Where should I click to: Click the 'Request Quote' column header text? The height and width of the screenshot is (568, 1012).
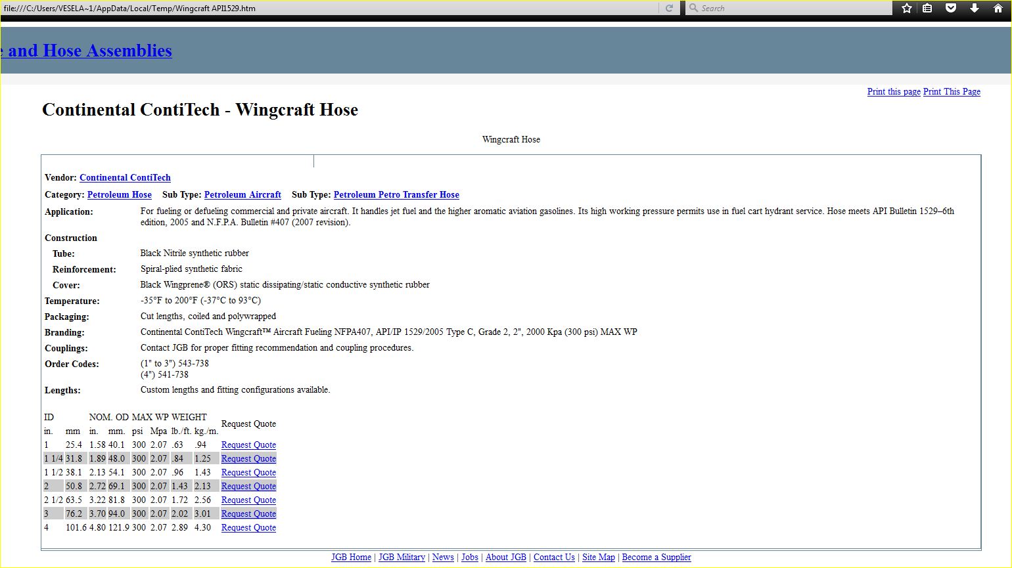248,424
